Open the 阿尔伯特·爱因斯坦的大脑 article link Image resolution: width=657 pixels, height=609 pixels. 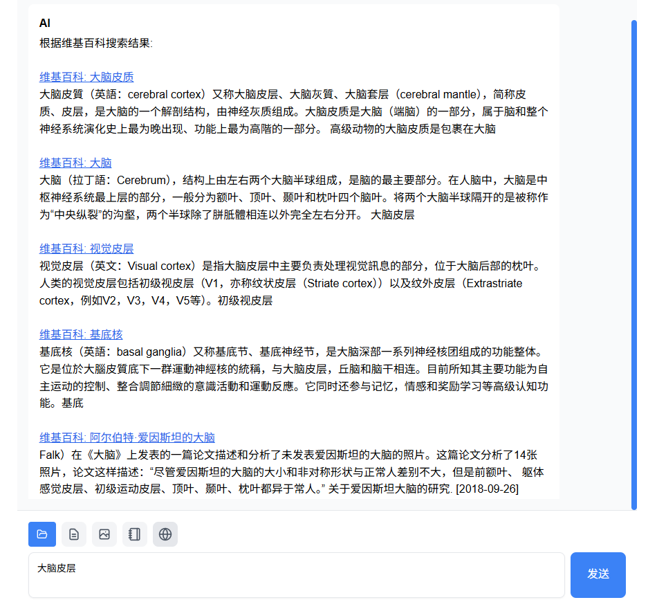click(127, 437)
